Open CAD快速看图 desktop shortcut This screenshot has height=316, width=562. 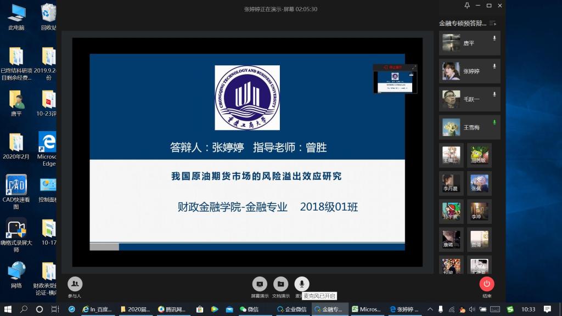coord(16,188)
